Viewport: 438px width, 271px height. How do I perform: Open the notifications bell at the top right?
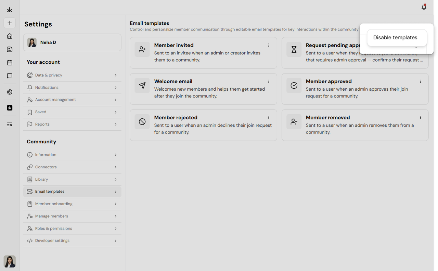[x=424, y=7]
